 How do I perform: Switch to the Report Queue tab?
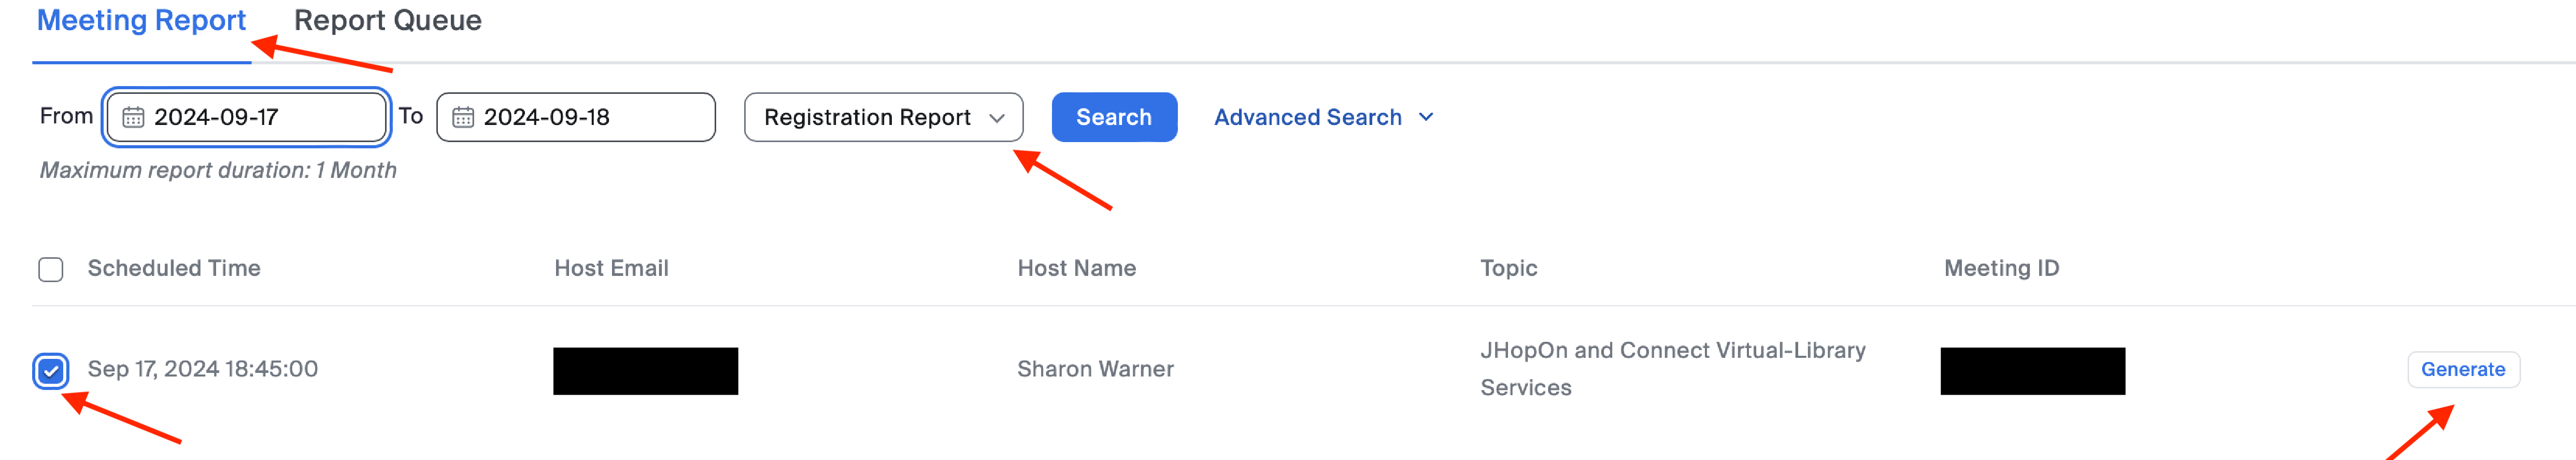(x=387, y=21)
